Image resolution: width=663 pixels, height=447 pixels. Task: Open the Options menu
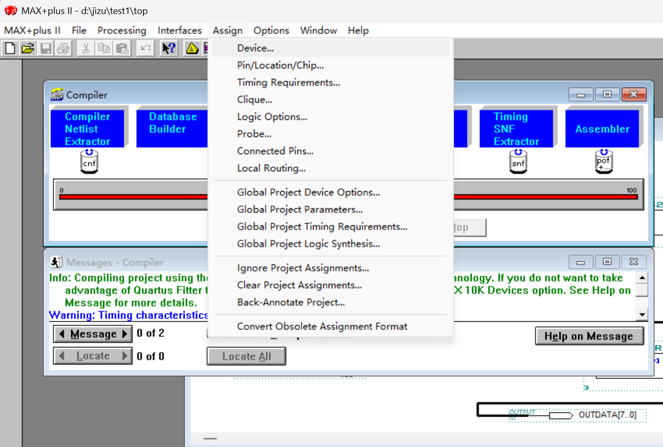271,31
